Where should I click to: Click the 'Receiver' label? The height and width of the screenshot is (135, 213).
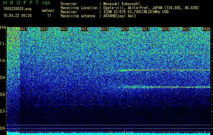[69, 12]
